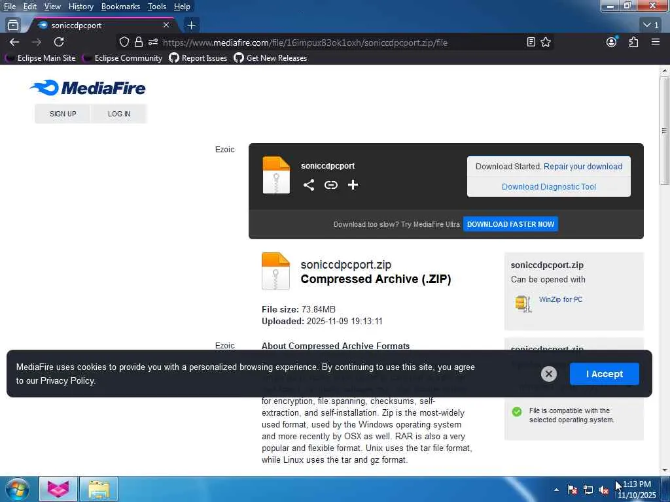
Task: Open the Help menu
Action: (182, 7)
